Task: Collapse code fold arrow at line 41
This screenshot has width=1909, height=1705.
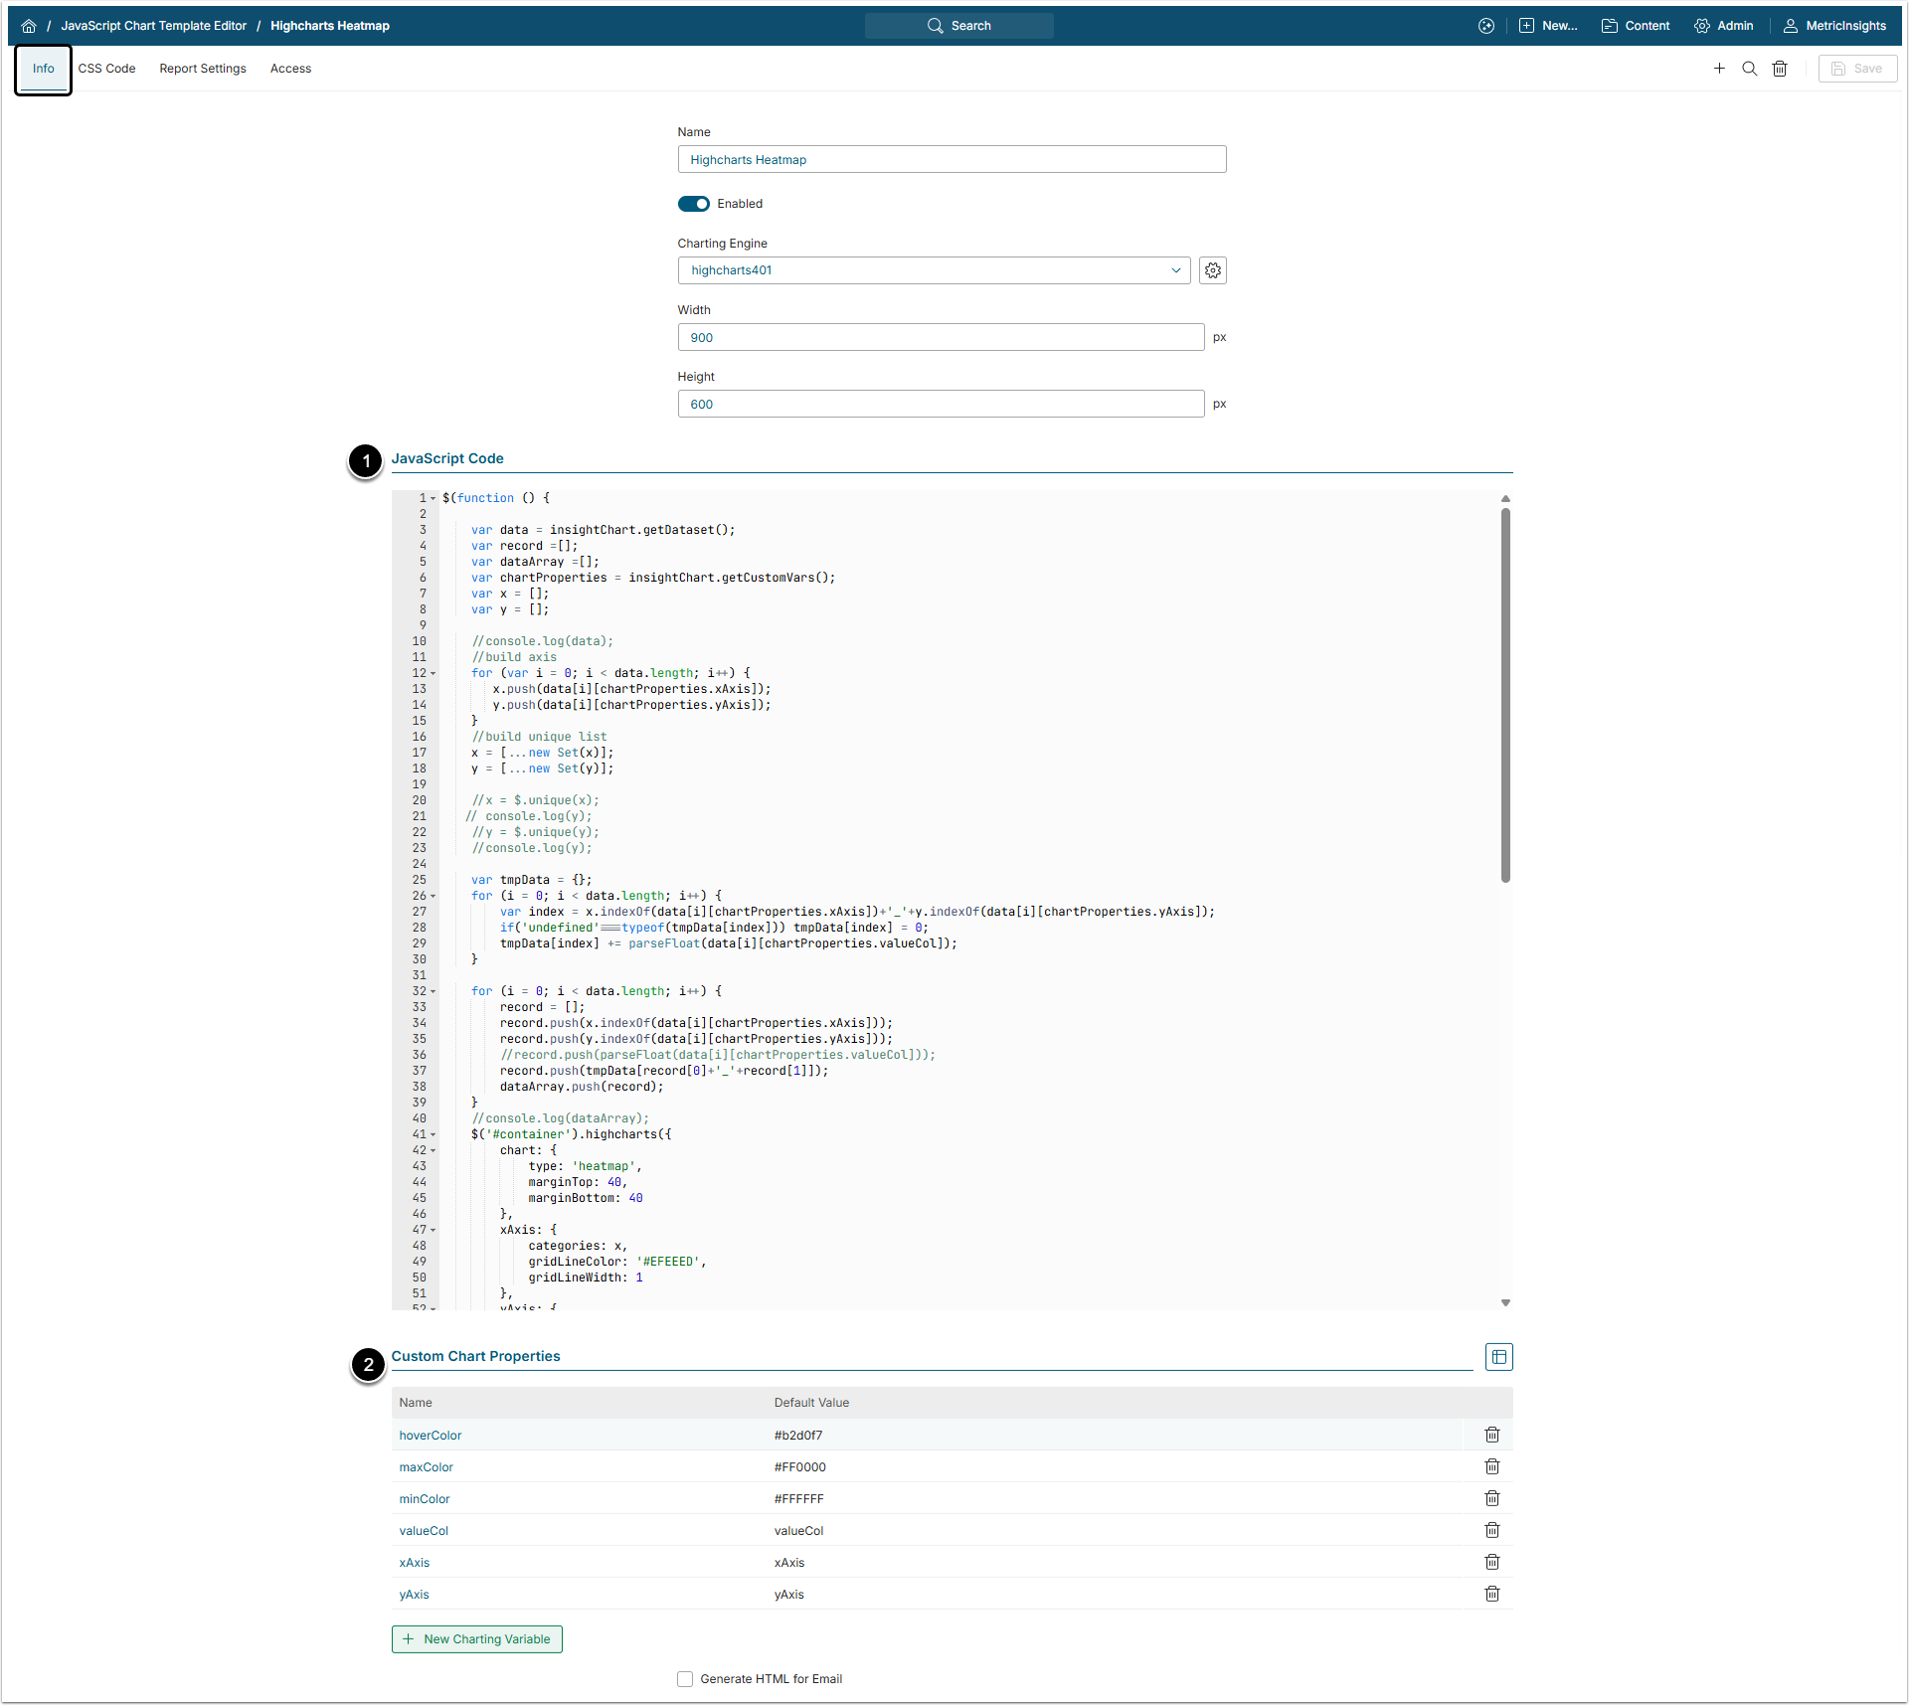Action: tap(434, 1135)
